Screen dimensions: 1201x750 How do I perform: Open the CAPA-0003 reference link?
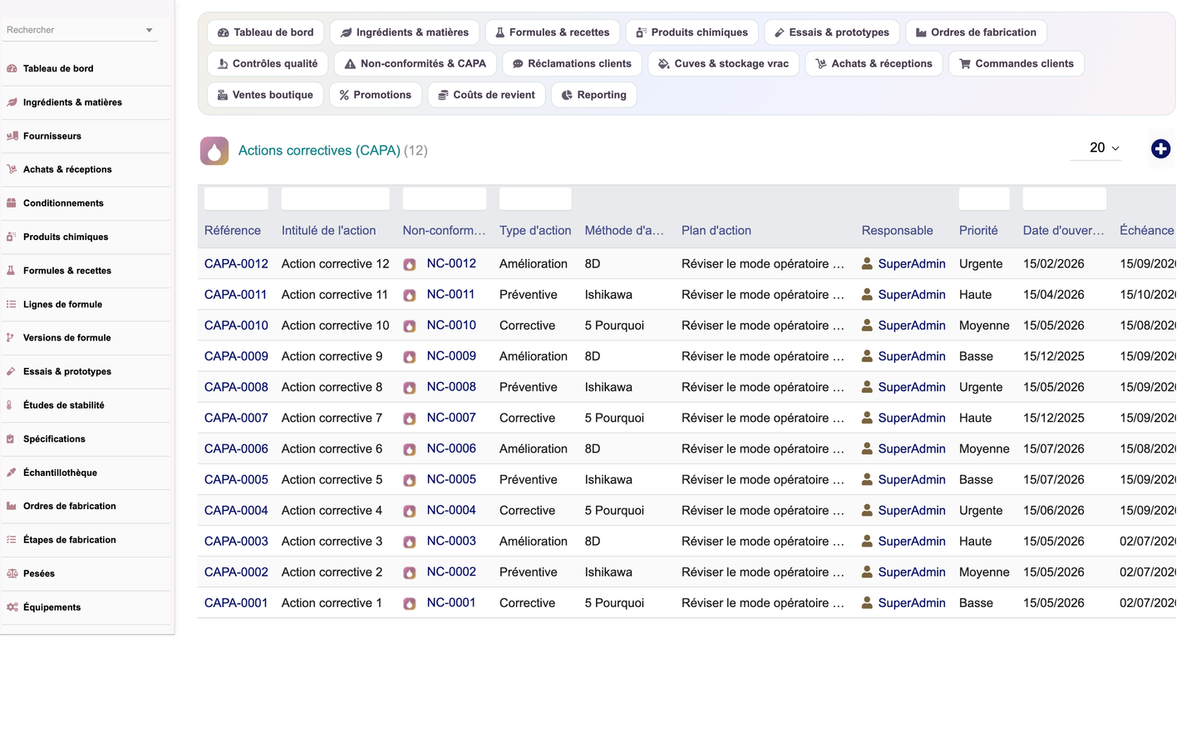click(236, 542)
